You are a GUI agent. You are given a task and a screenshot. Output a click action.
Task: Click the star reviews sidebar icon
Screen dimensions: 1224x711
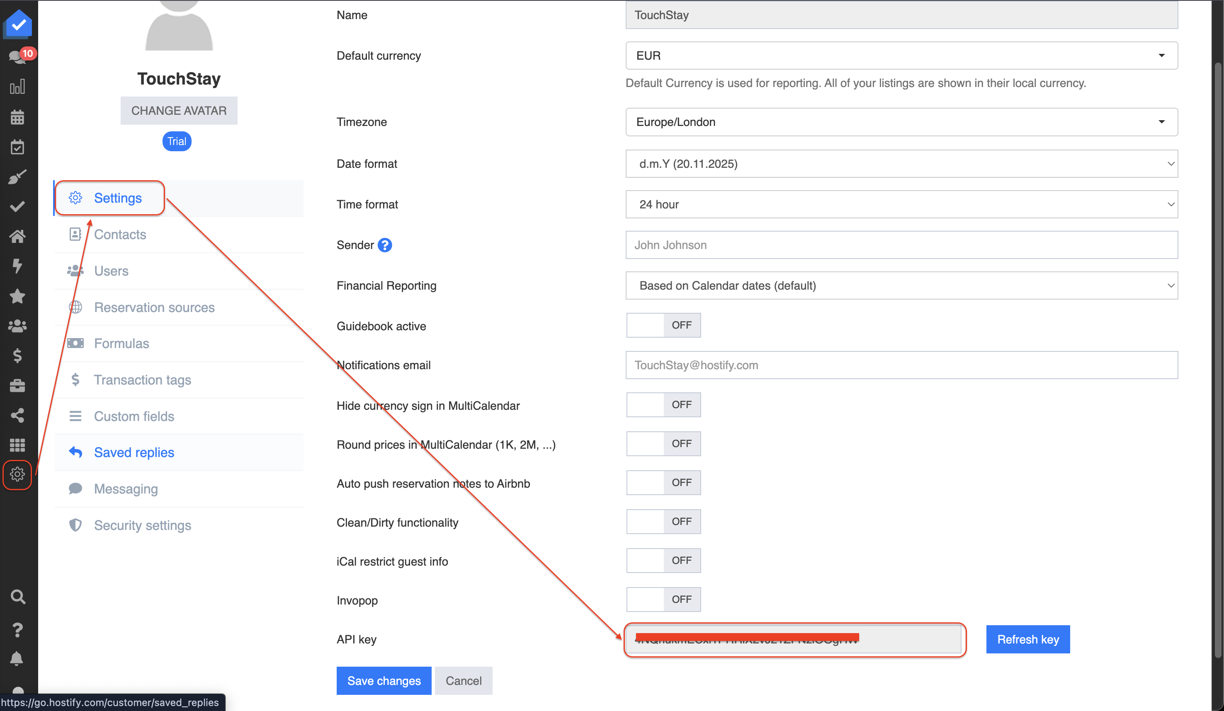17,296
